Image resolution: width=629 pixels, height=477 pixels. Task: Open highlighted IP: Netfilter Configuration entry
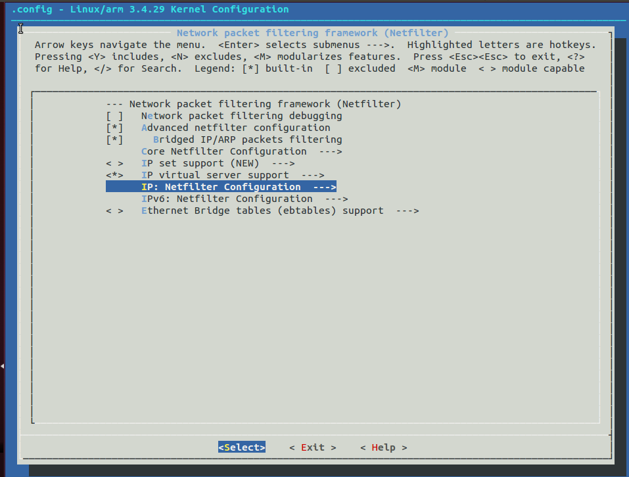[x=221, y=187]
